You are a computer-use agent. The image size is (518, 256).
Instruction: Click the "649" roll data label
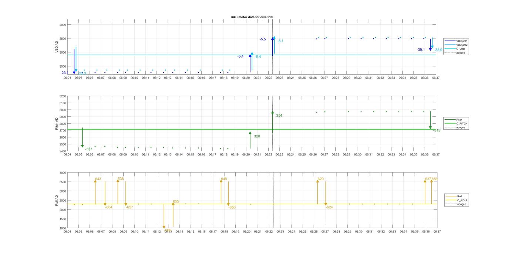[224, 179]
